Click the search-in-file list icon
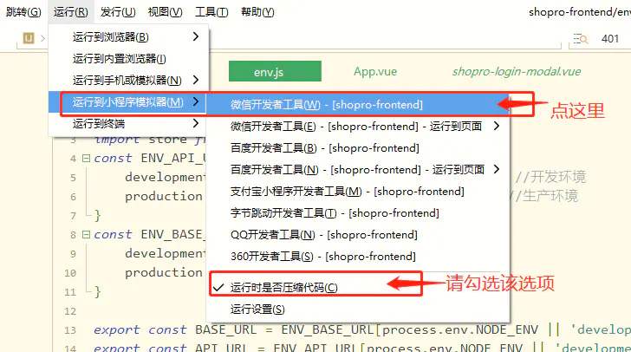The height and width of the screenshot is (352, 631). [581, 39]
